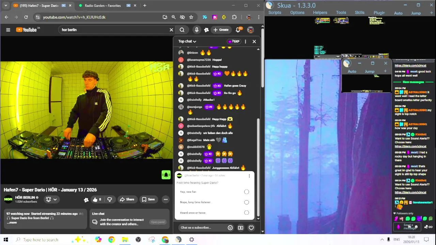Image resolution: width=436 pixels, height=245 pixels.
Task: Close the live chat panel
Action: pyautogui.click(x=254, y=42)
